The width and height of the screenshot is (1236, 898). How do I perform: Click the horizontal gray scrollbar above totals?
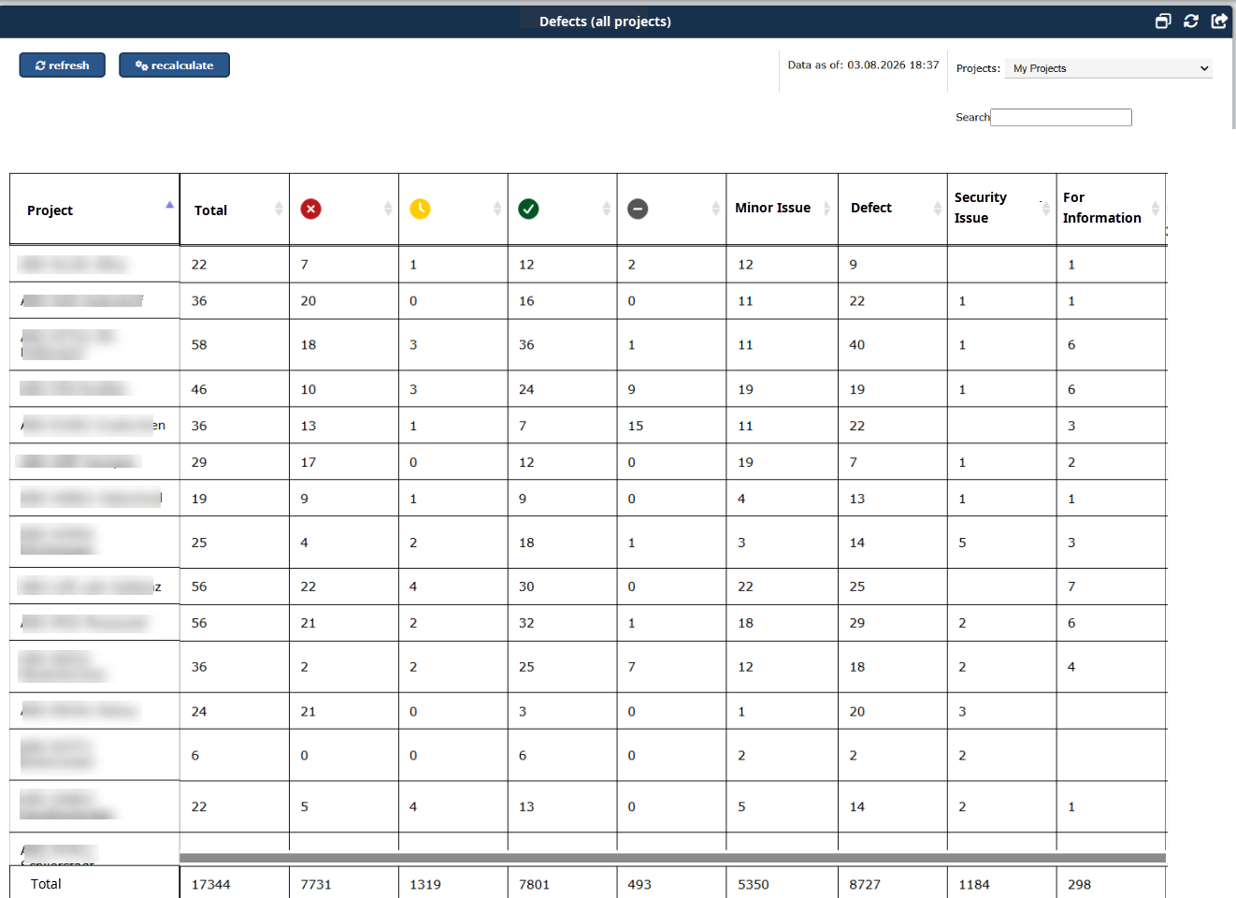tap(672, 858)
